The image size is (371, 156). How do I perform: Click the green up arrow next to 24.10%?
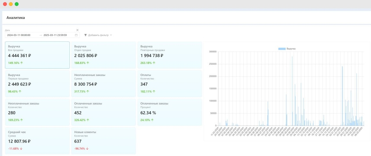152,120
